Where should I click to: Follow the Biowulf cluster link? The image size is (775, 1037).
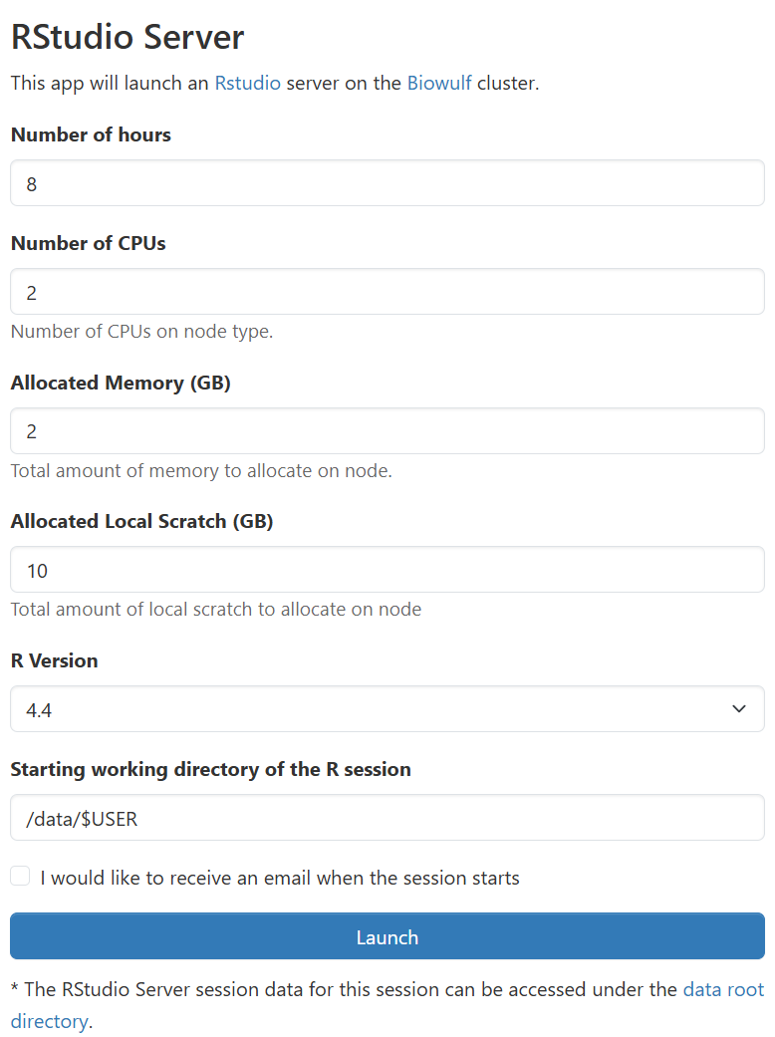point(439,83)
